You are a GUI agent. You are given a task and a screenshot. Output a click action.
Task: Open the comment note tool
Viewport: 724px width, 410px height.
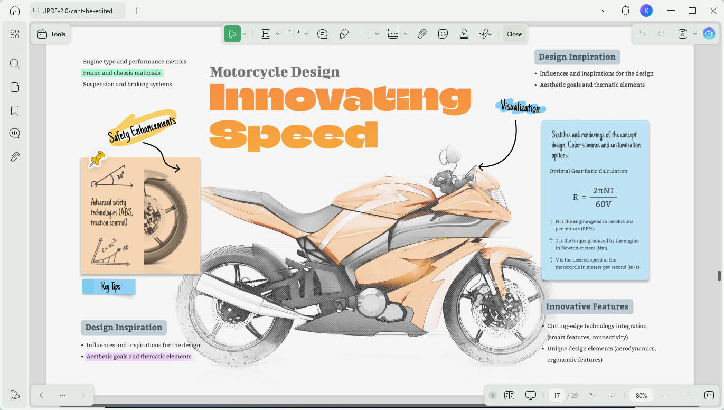coord(323,34)
